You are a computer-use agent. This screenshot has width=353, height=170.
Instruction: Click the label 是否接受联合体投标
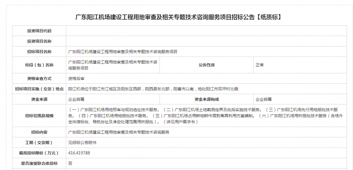[39, 163]
